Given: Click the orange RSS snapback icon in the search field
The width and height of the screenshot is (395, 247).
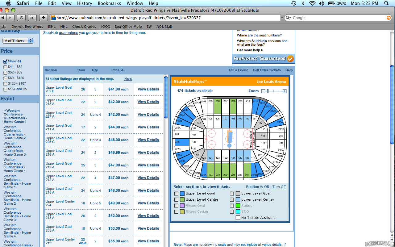Looking at the screenshot, I should 389,18.
